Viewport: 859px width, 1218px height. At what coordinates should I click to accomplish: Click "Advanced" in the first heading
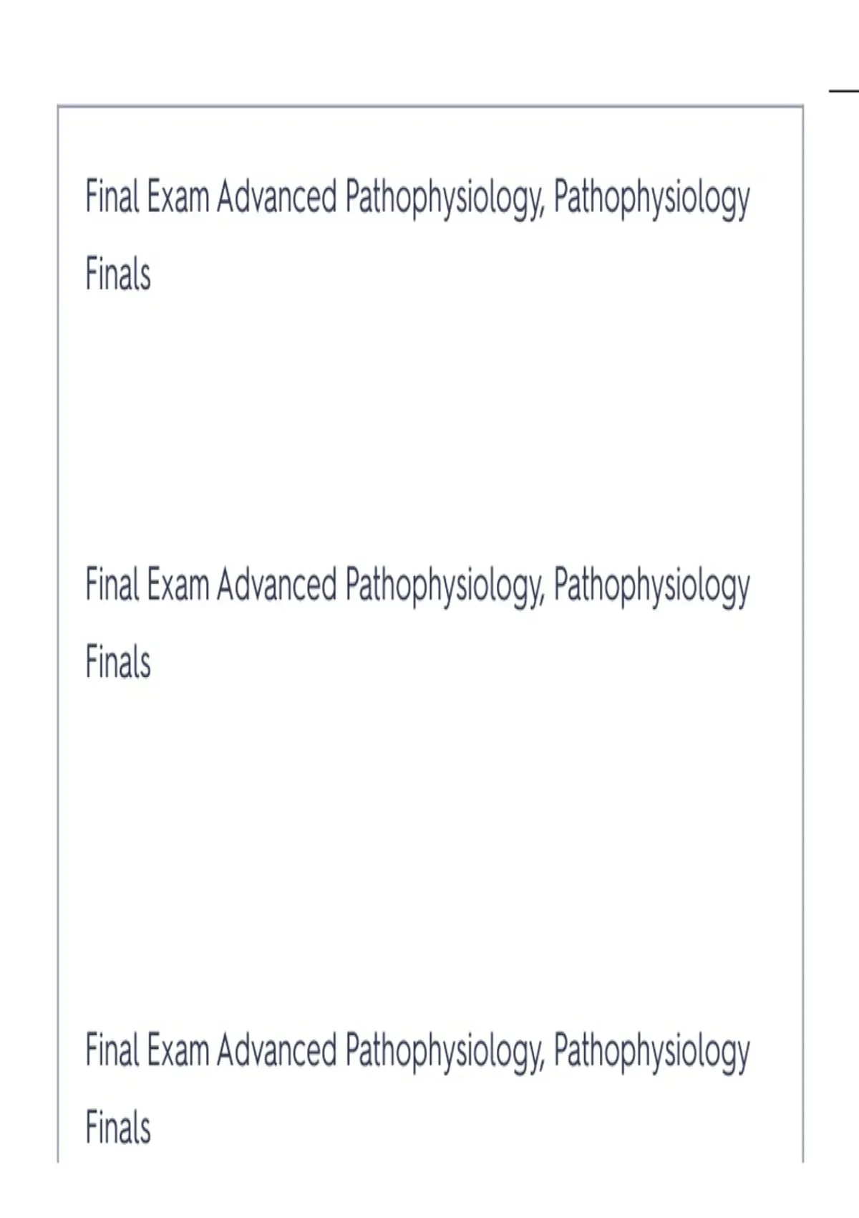[x=276, y=197]
